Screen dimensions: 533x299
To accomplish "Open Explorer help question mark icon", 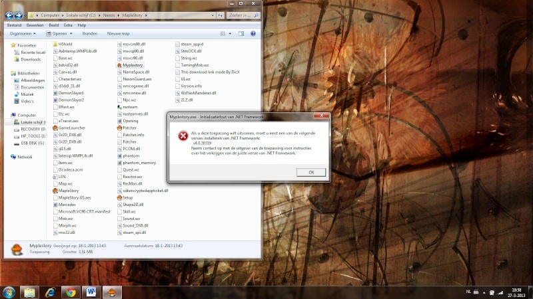I will click(253, 34).
